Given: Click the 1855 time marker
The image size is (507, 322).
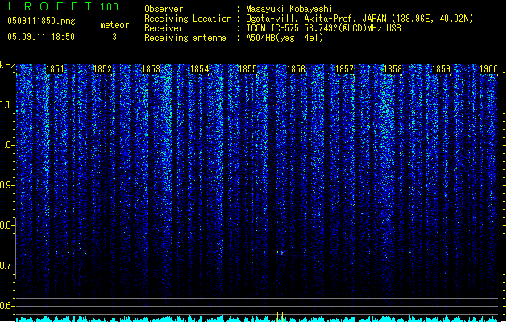Looking at the screenshot, I should click(247, 69).
